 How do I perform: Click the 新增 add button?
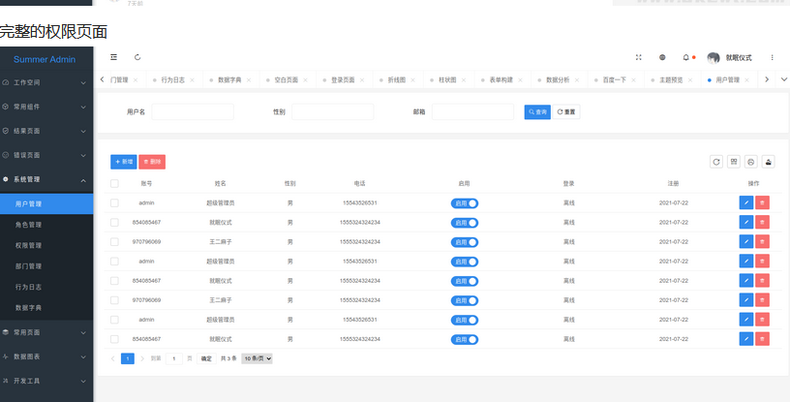(123, 162)
